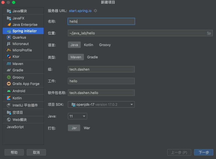The height and width of the screenshot is (159, 216).
Task: Select Groovy as the language
Action: coord(105,45)
